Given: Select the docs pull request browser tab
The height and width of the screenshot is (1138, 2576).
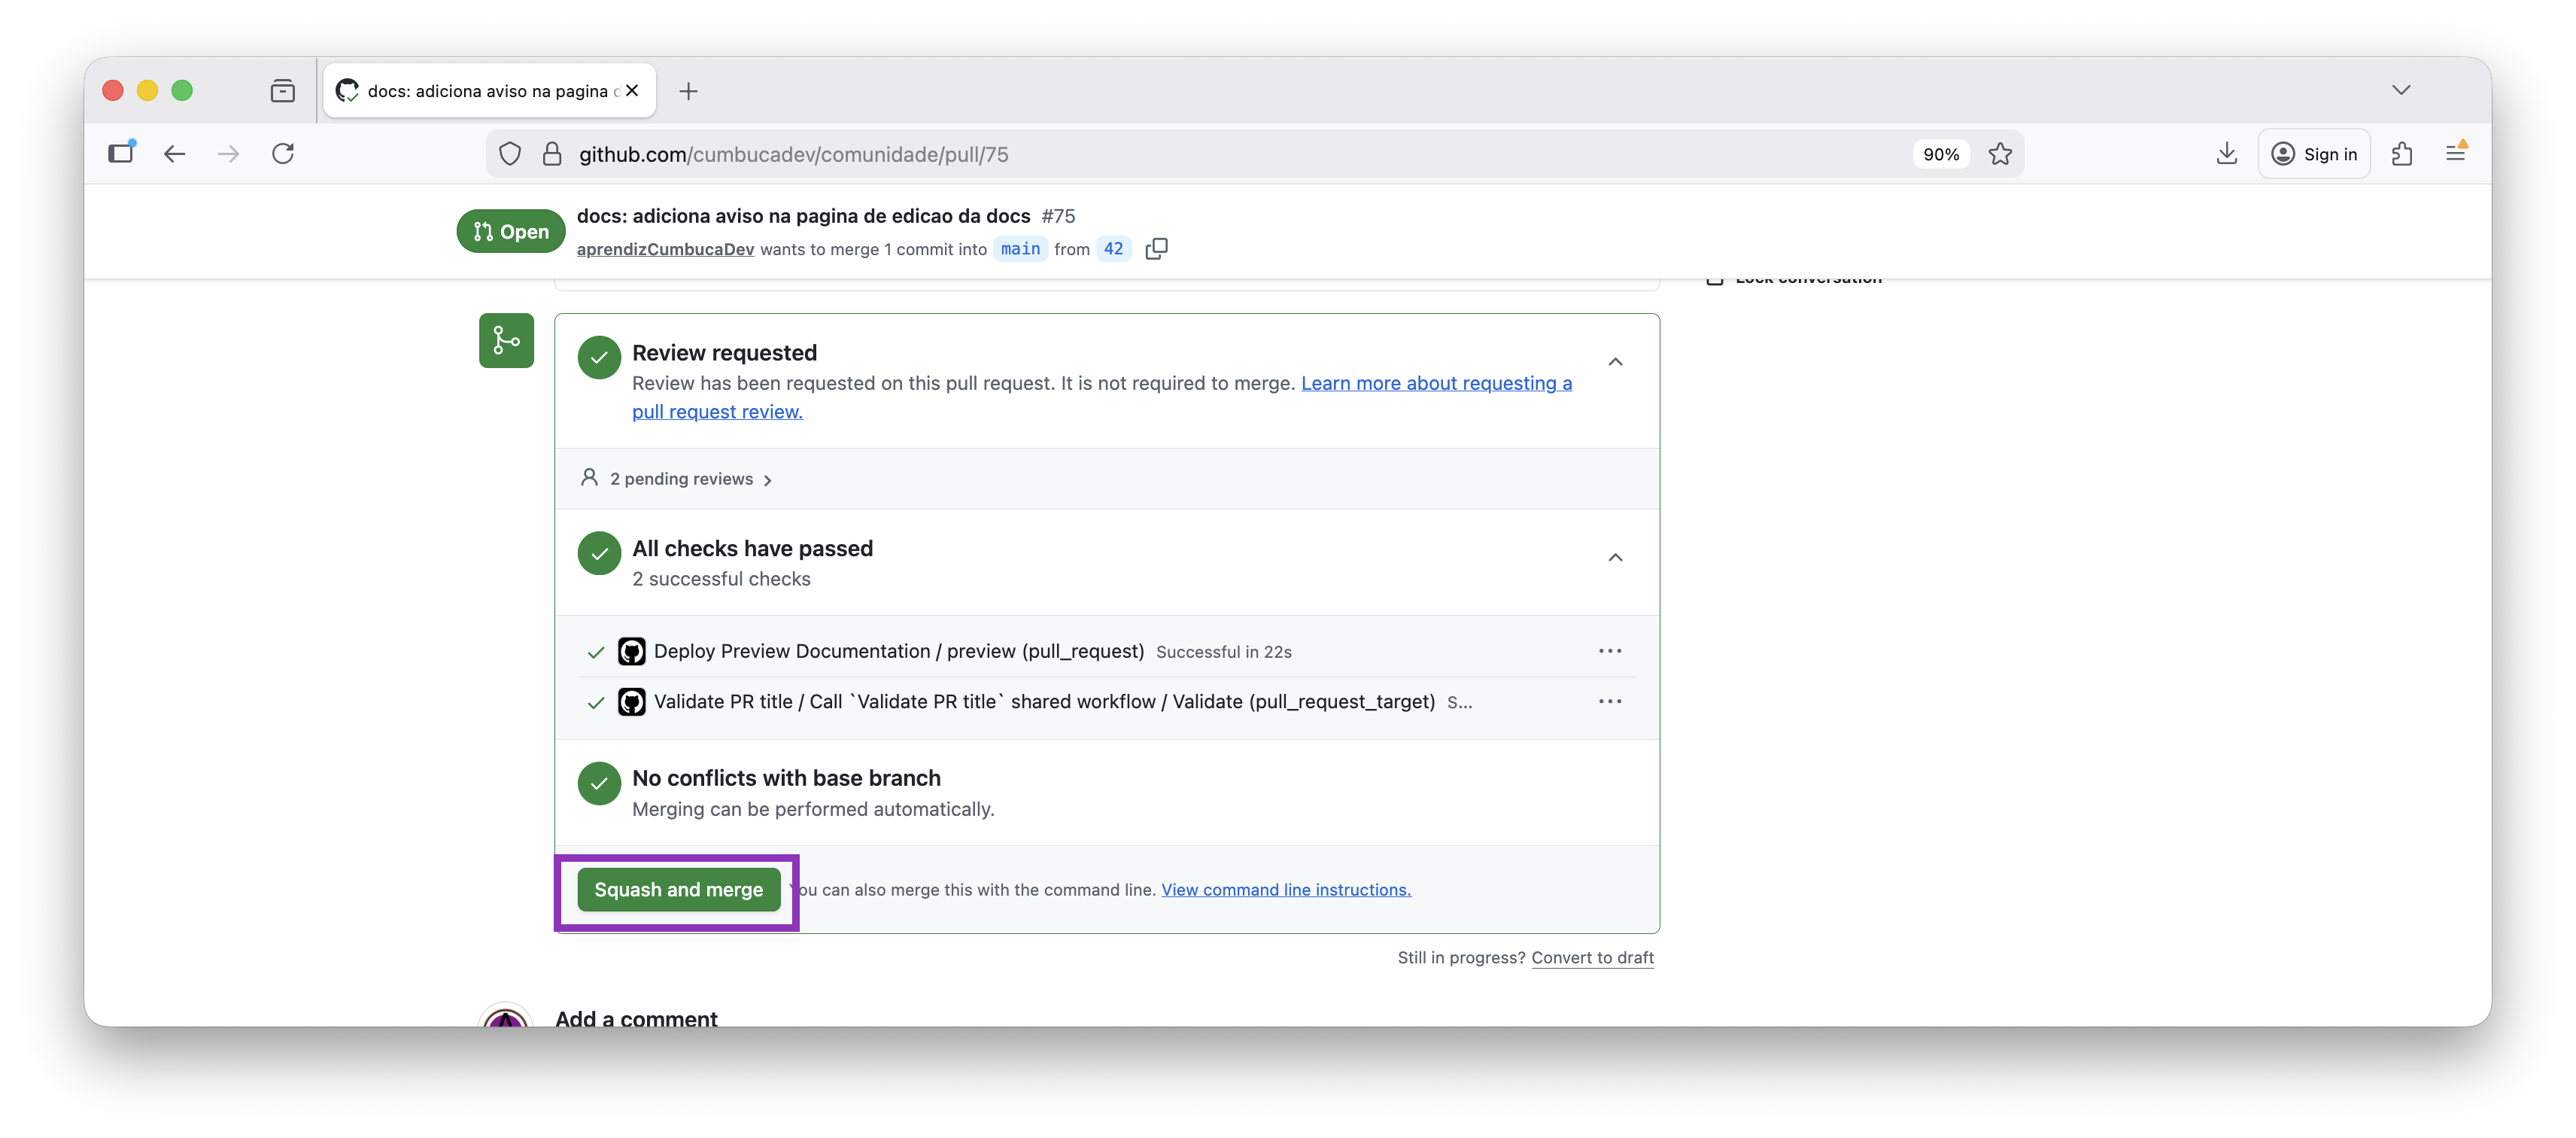Looking at the screenshot, I should point(490,91).
